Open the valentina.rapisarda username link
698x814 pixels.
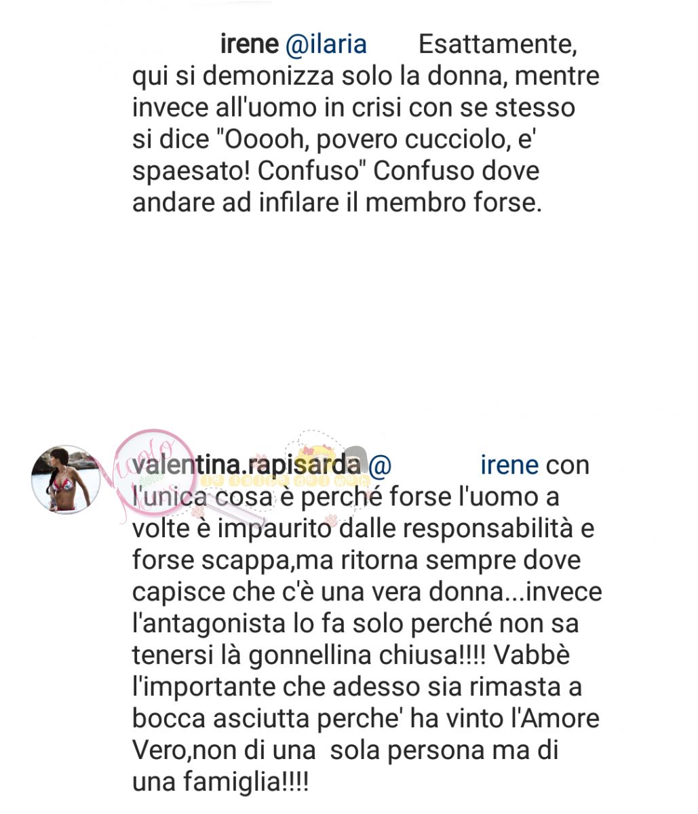[x=246, y=465]
